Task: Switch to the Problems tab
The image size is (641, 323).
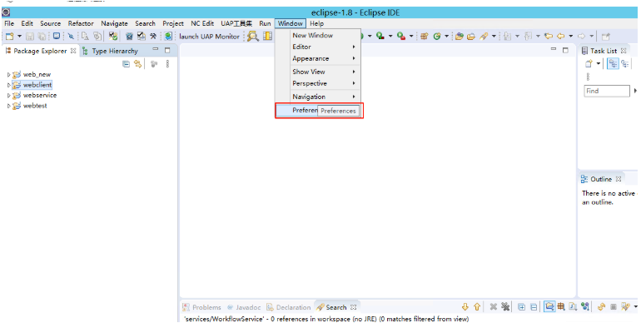Action: tap(201, 307)
